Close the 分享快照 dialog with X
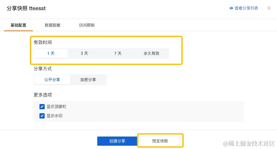The width and height of the screenshot is (277, 149). [269, 8]
